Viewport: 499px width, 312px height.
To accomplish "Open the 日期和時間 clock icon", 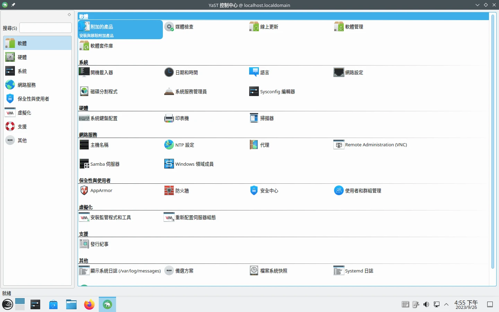I will pyautogui.click(x=169, y=72).
